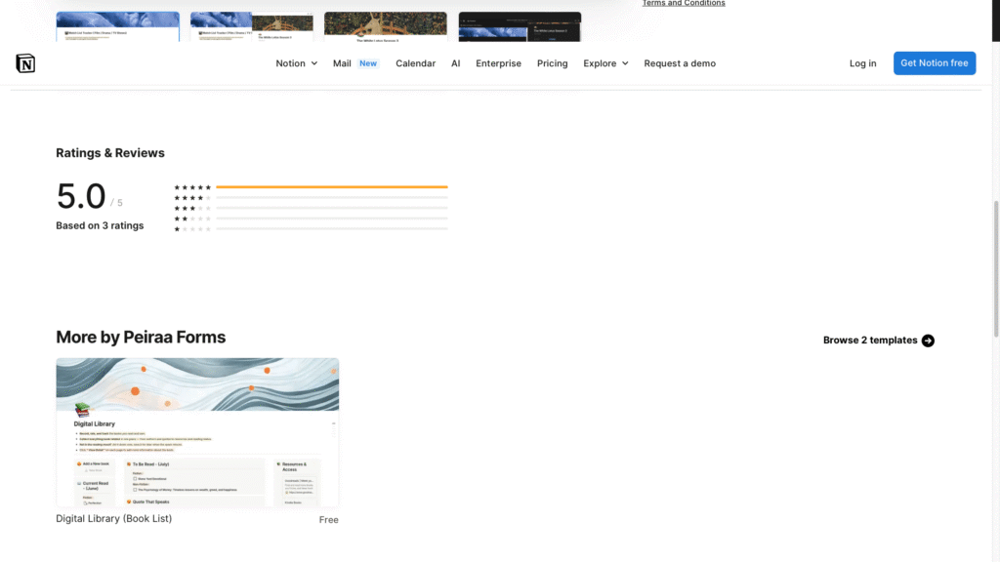The height and width of the screenshot is (562, 1000).
Task: Click the Get Notion free button
Action: click(935, 63)
